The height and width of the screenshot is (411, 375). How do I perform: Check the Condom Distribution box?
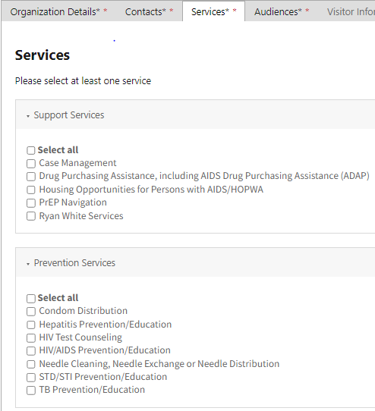coord(31,312)
